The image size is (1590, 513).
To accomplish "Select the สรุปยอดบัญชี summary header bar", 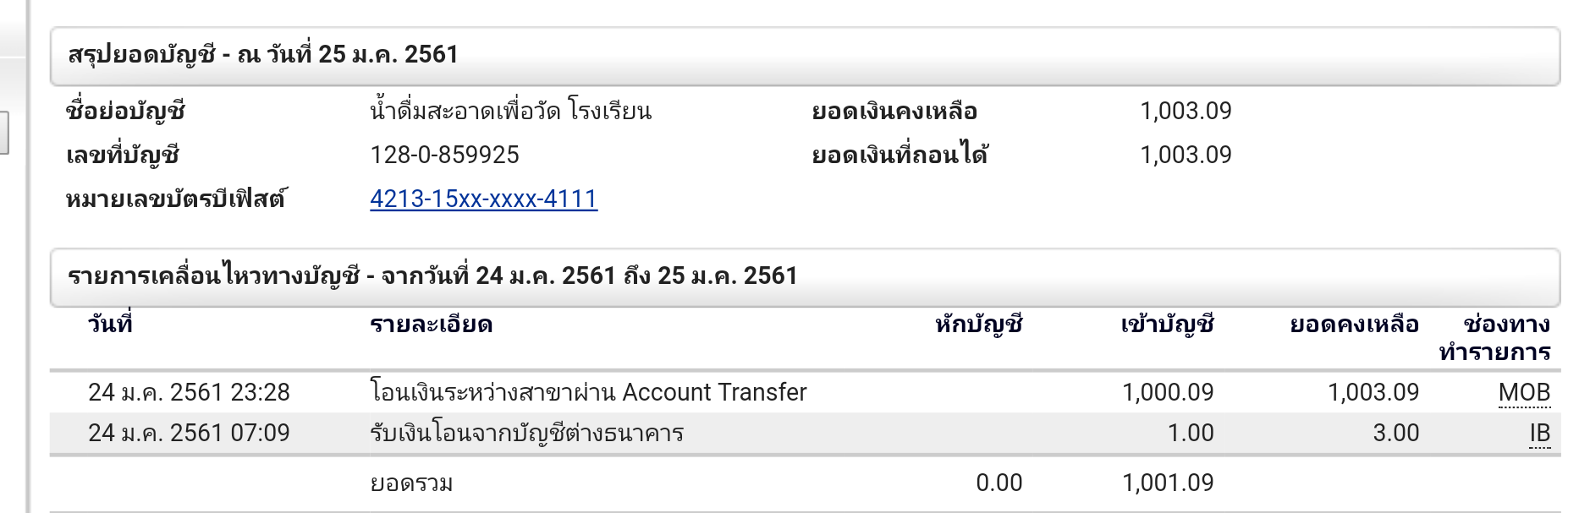I will click(x=804, y=56).
